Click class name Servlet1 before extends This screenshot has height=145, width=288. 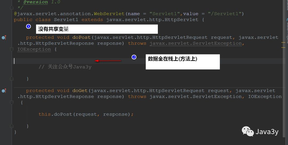click(x=66, y=20)
